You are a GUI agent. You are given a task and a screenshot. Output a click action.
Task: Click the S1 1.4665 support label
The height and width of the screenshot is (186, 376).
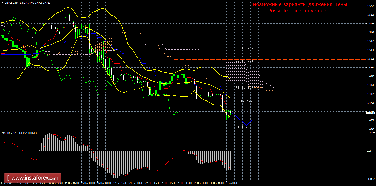244,127
